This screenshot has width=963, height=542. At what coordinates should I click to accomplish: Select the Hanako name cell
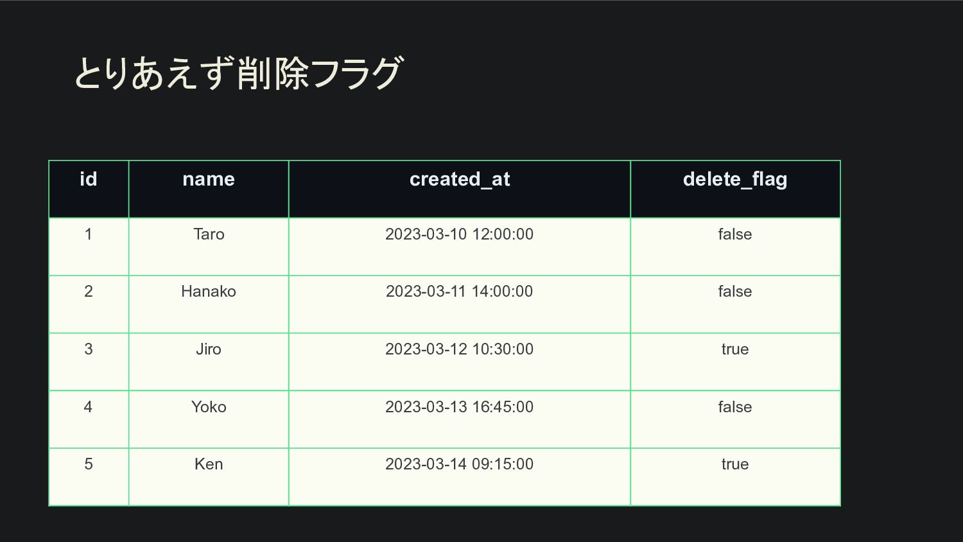click(209, 304)
